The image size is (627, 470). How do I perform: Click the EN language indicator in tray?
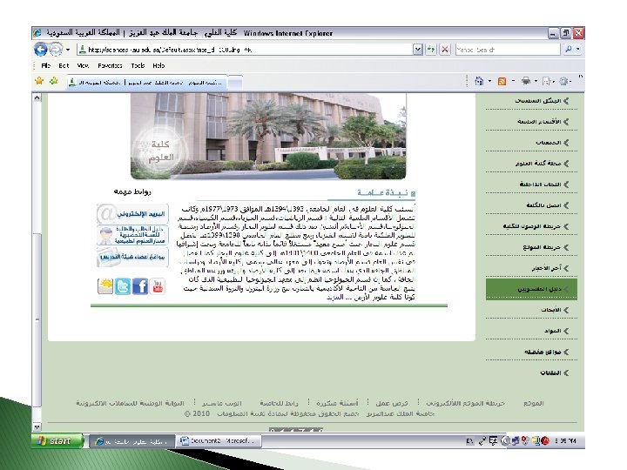tap(470, 441)
